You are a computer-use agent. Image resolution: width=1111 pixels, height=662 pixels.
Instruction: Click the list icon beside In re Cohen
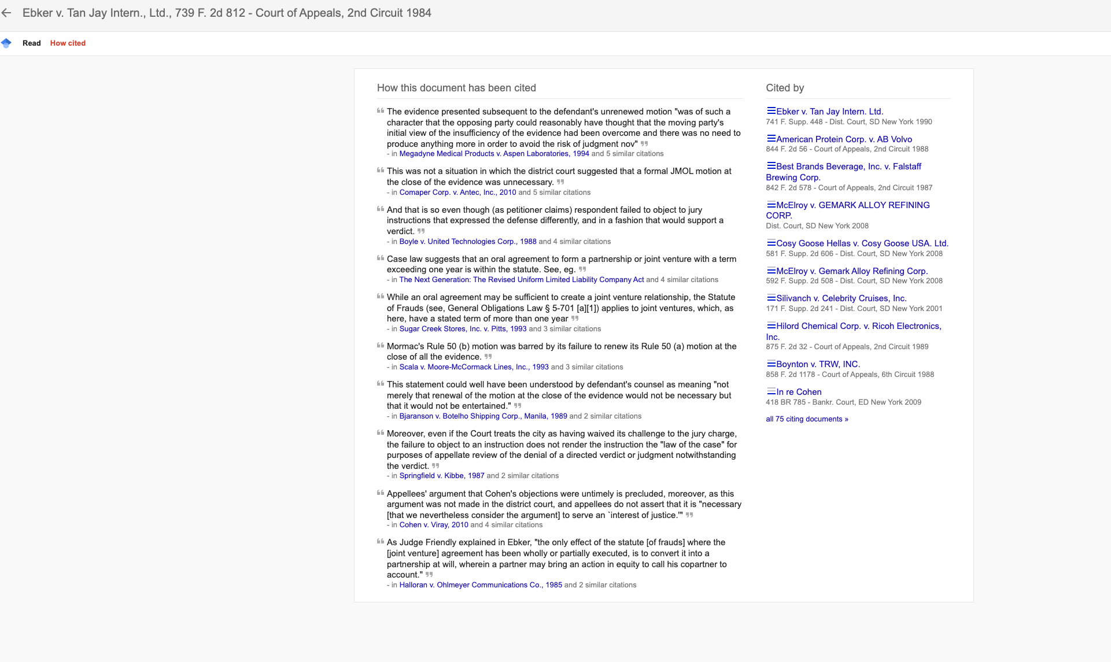pos(771,391)
